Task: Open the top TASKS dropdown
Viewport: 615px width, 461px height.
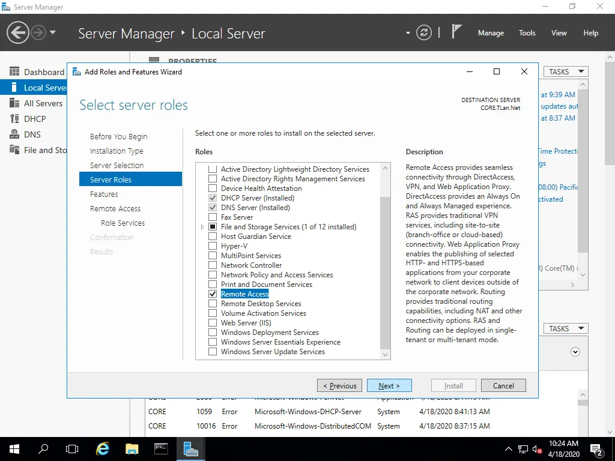Action: pyautogui.click(x=566, y=71)
